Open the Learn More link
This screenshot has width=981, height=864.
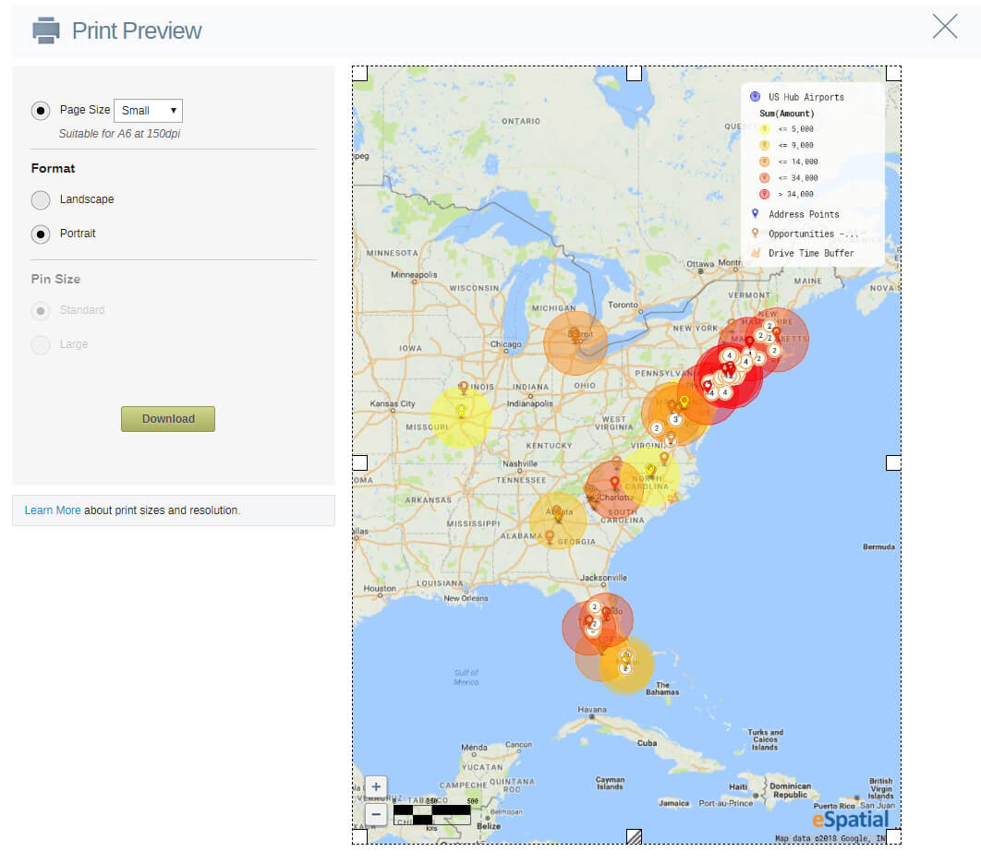[53, 510]
